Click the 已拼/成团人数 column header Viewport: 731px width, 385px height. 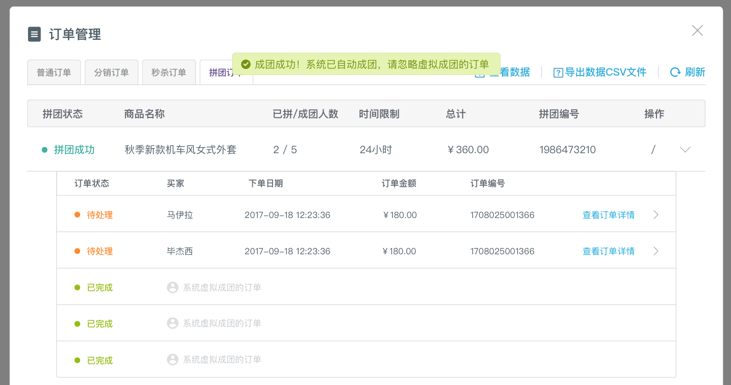point(306,114)
